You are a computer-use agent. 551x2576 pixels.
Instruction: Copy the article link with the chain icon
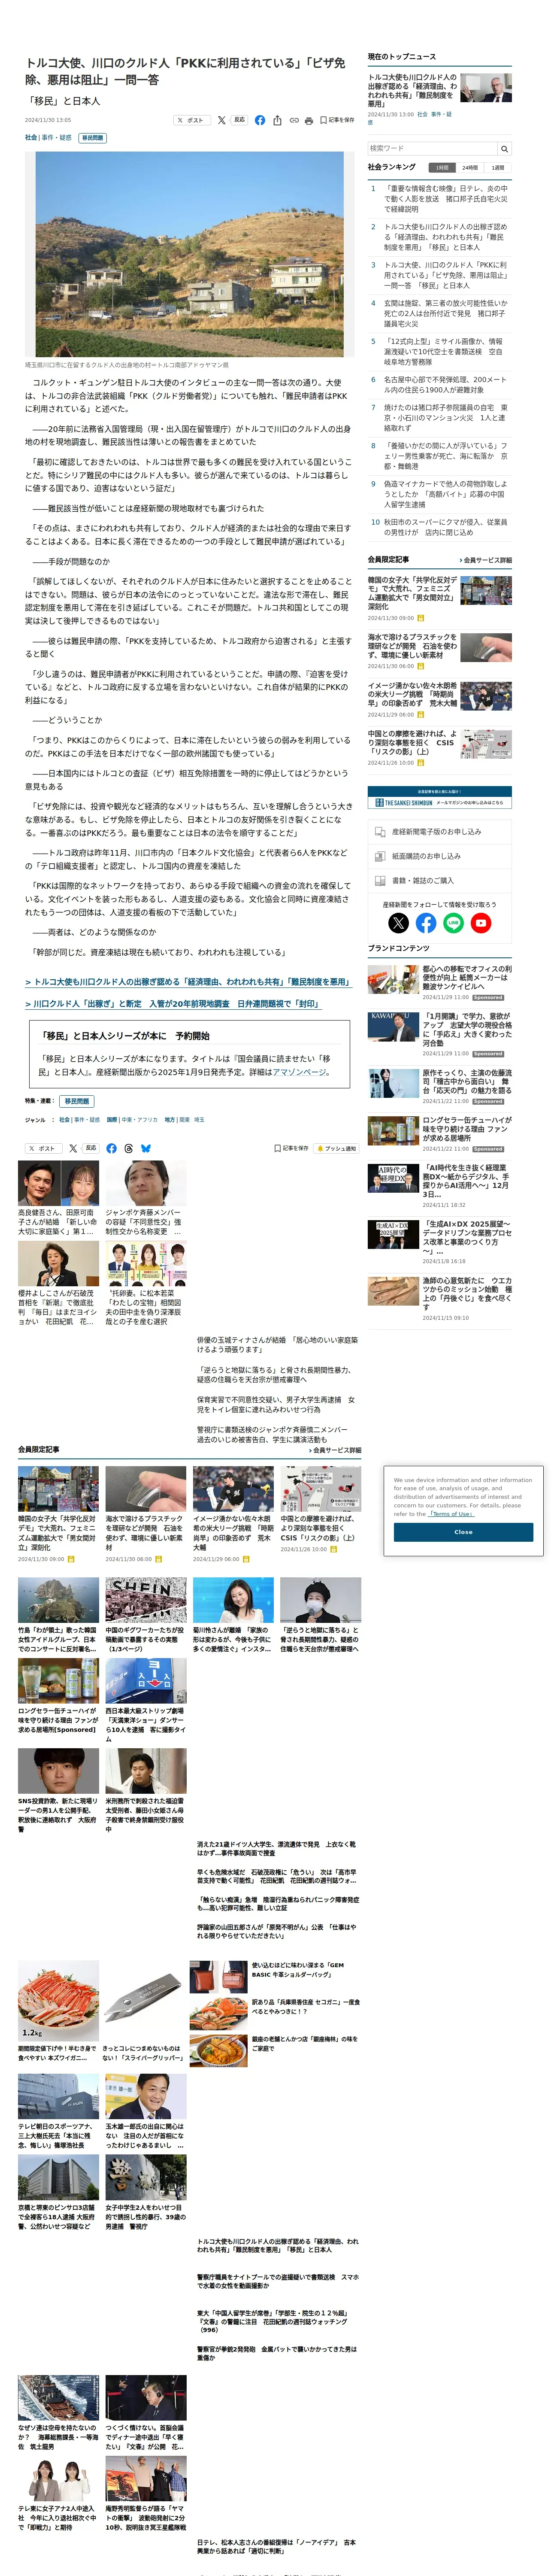click(294, 120)
